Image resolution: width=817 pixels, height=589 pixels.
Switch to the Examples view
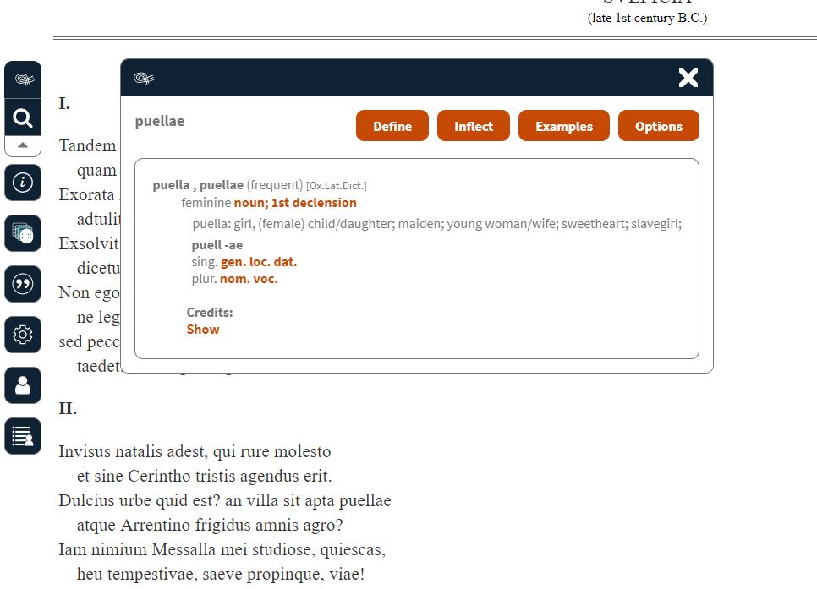pos(563,125)
